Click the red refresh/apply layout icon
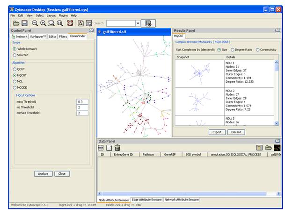The image size is (292, 214). (70, 23)
